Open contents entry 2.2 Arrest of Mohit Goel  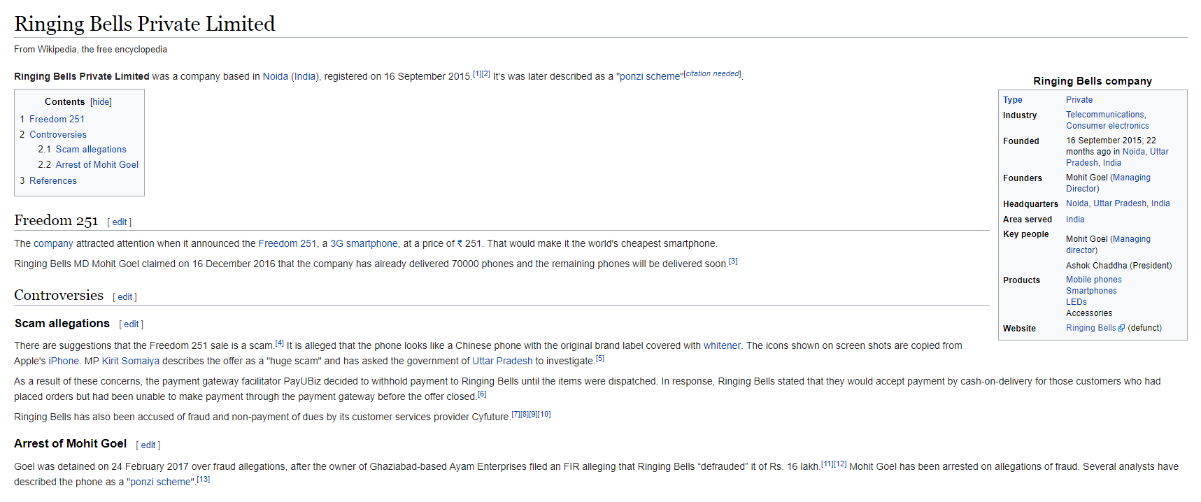pyautogui.click(x=88, y=165)
